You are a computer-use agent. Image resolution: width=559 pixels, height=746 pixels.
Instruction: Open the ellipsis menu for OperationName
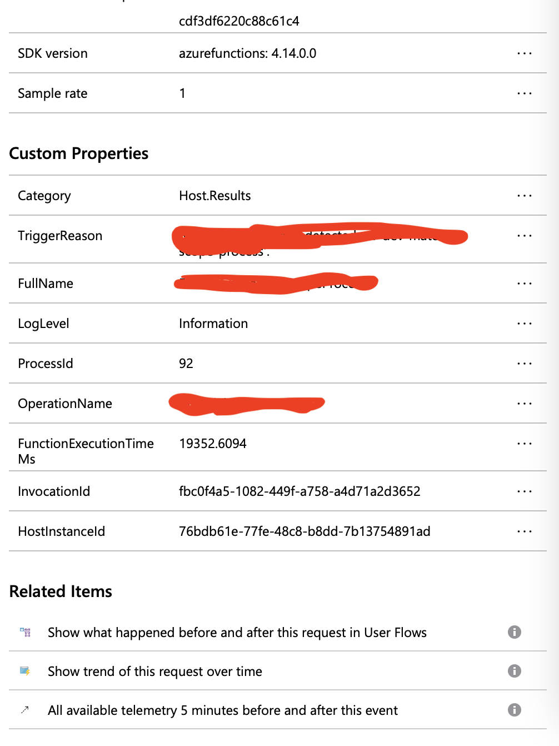[x=524, y=404]
